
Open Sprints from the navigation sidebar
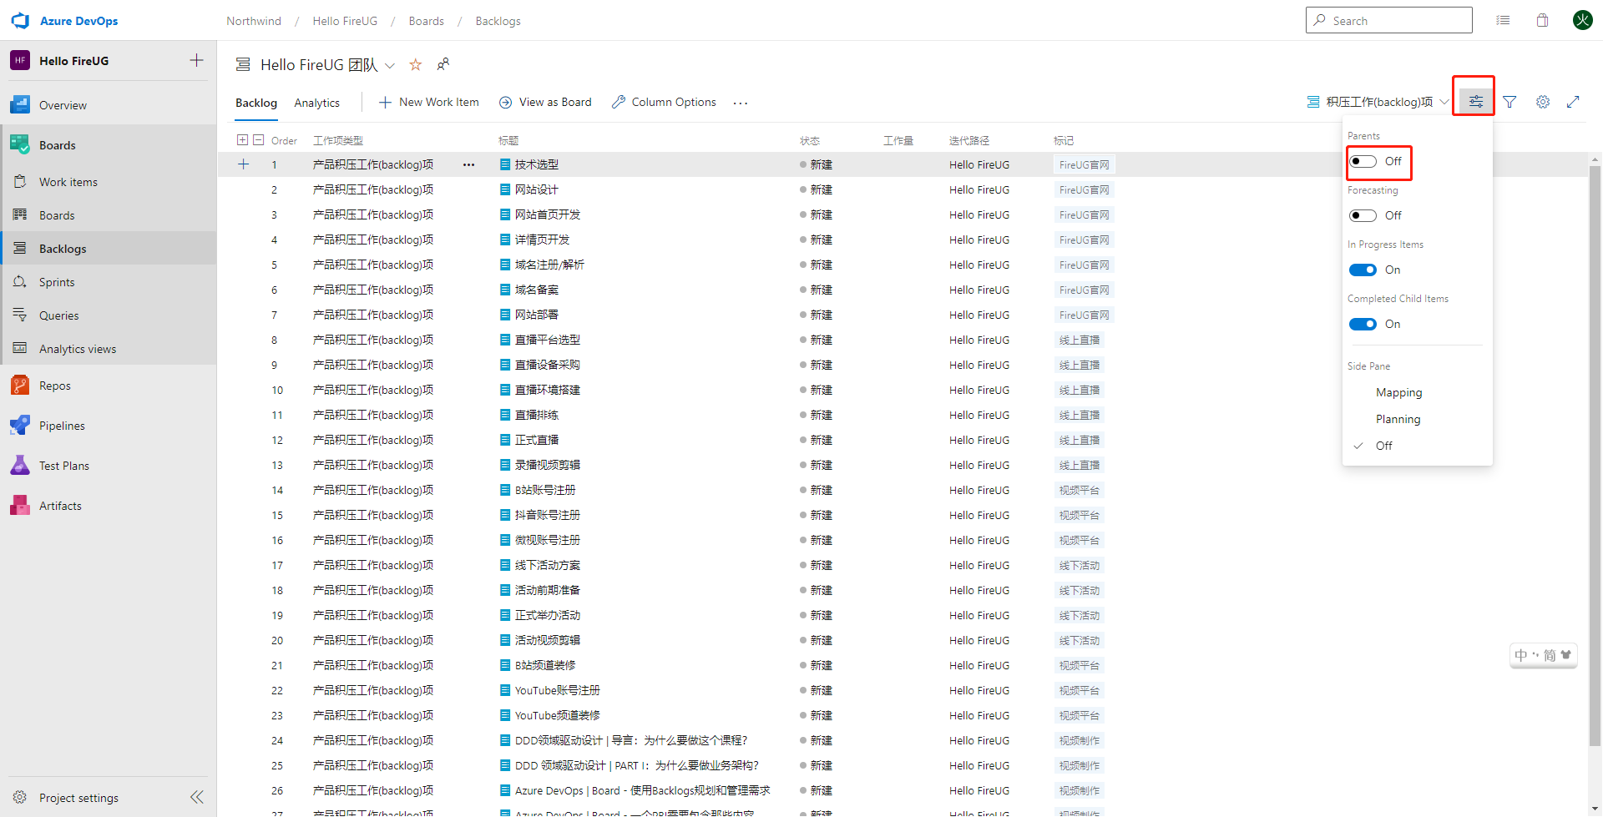click(57, 281)
